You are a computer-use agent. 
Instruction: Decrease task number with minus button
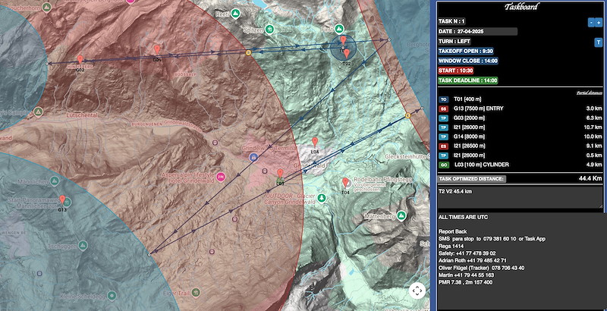591,23
